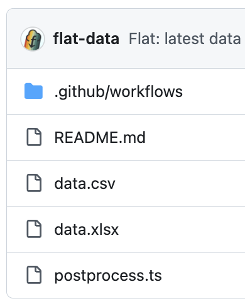Click the flat-data avatar icon
The height and width of the screenshot is (301, 245).
(x=33, y=39)
